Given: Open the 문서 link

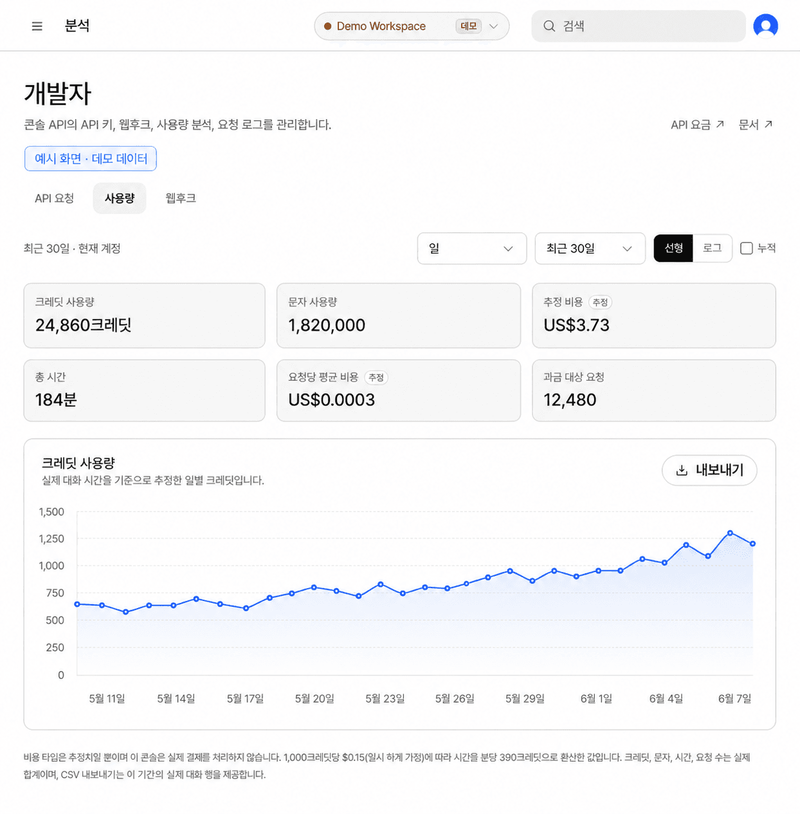Looking at the screenshot, I should pos(756,125).
